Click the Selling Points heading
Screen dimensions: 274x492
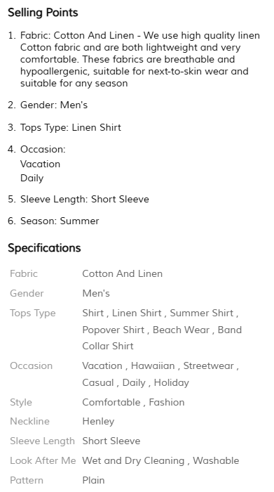43,13
